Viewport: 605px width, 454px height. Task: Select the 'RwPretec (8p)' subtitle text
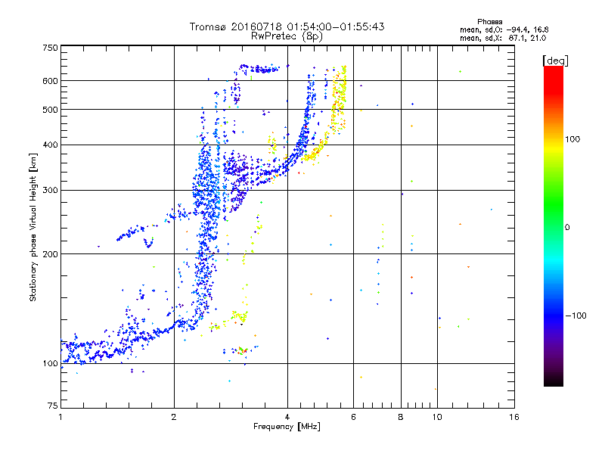(x=287, y=36)
